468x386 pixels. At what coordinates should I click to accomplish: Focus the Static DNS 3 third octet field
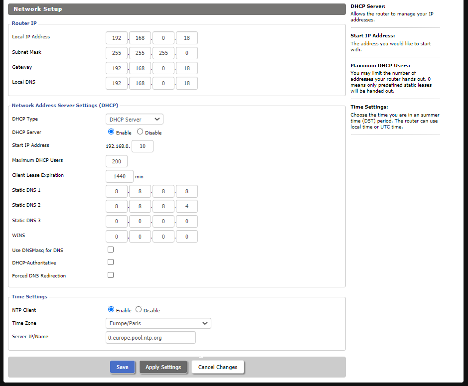pos(163,221)
